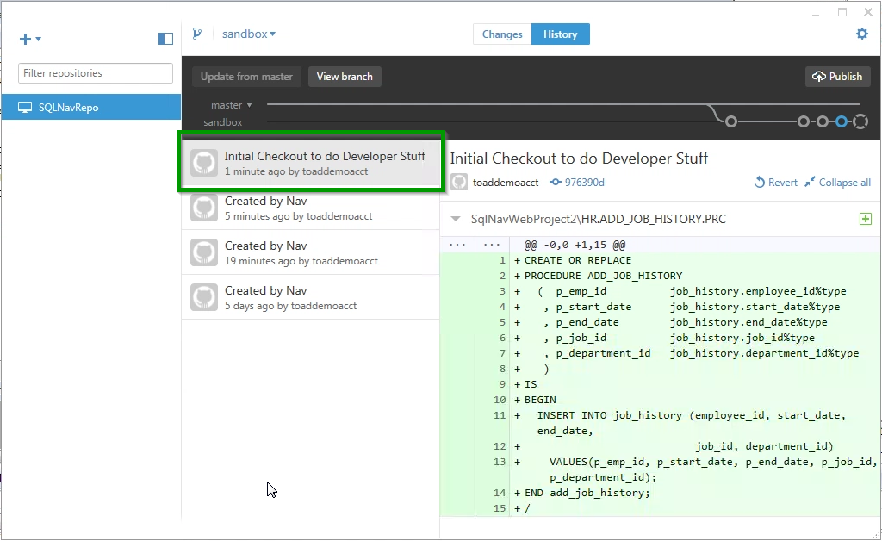Click the green added-file plus icon

tap(866, 219)
